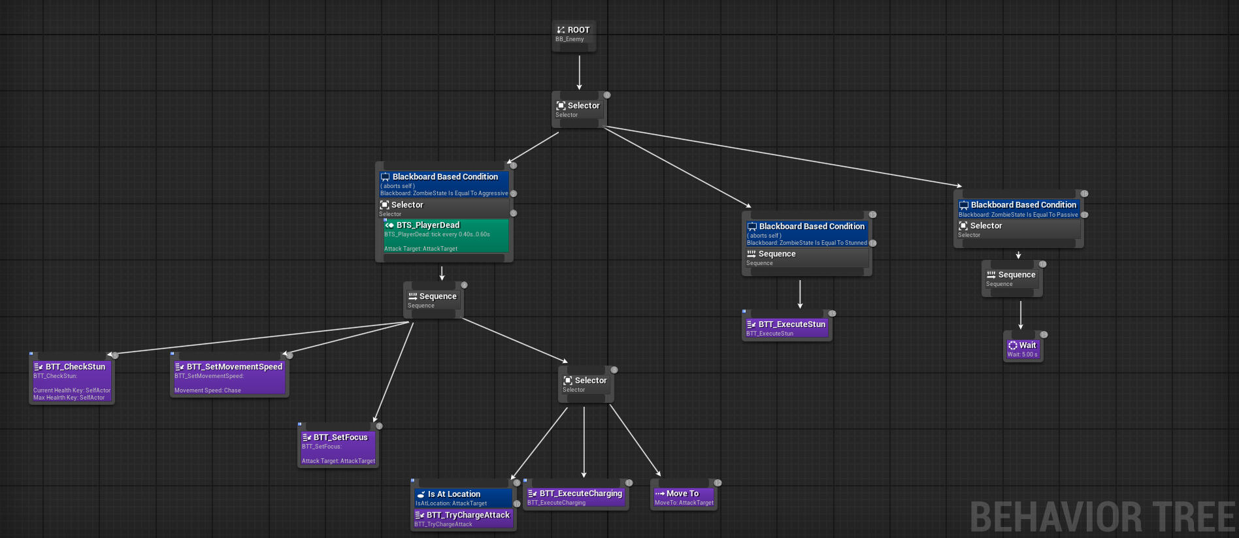Select the Sequence node under the Stunned condition

pyautogui.click(x=806, y=258)
